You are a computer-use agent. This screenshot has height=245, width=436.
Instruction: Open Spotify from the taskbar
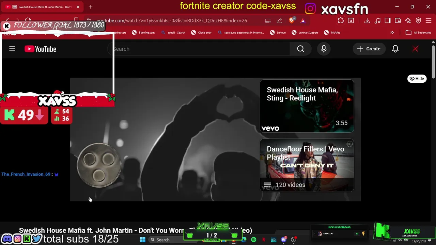(254, 240)
